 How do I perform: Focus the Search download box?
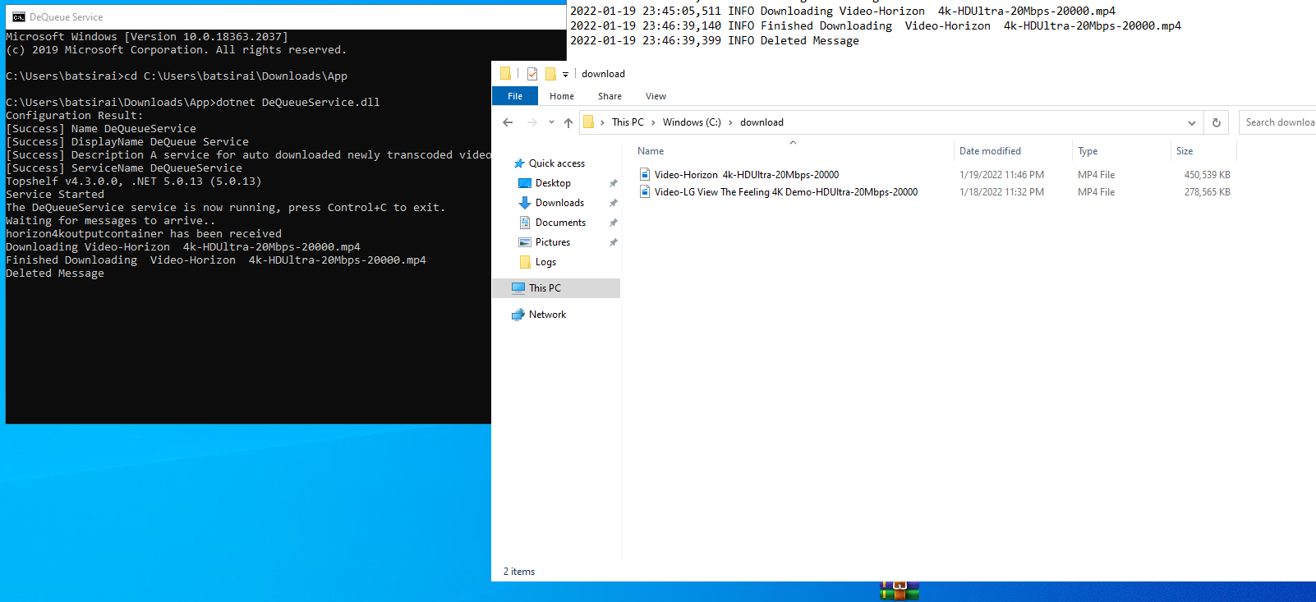(1277, 122)
